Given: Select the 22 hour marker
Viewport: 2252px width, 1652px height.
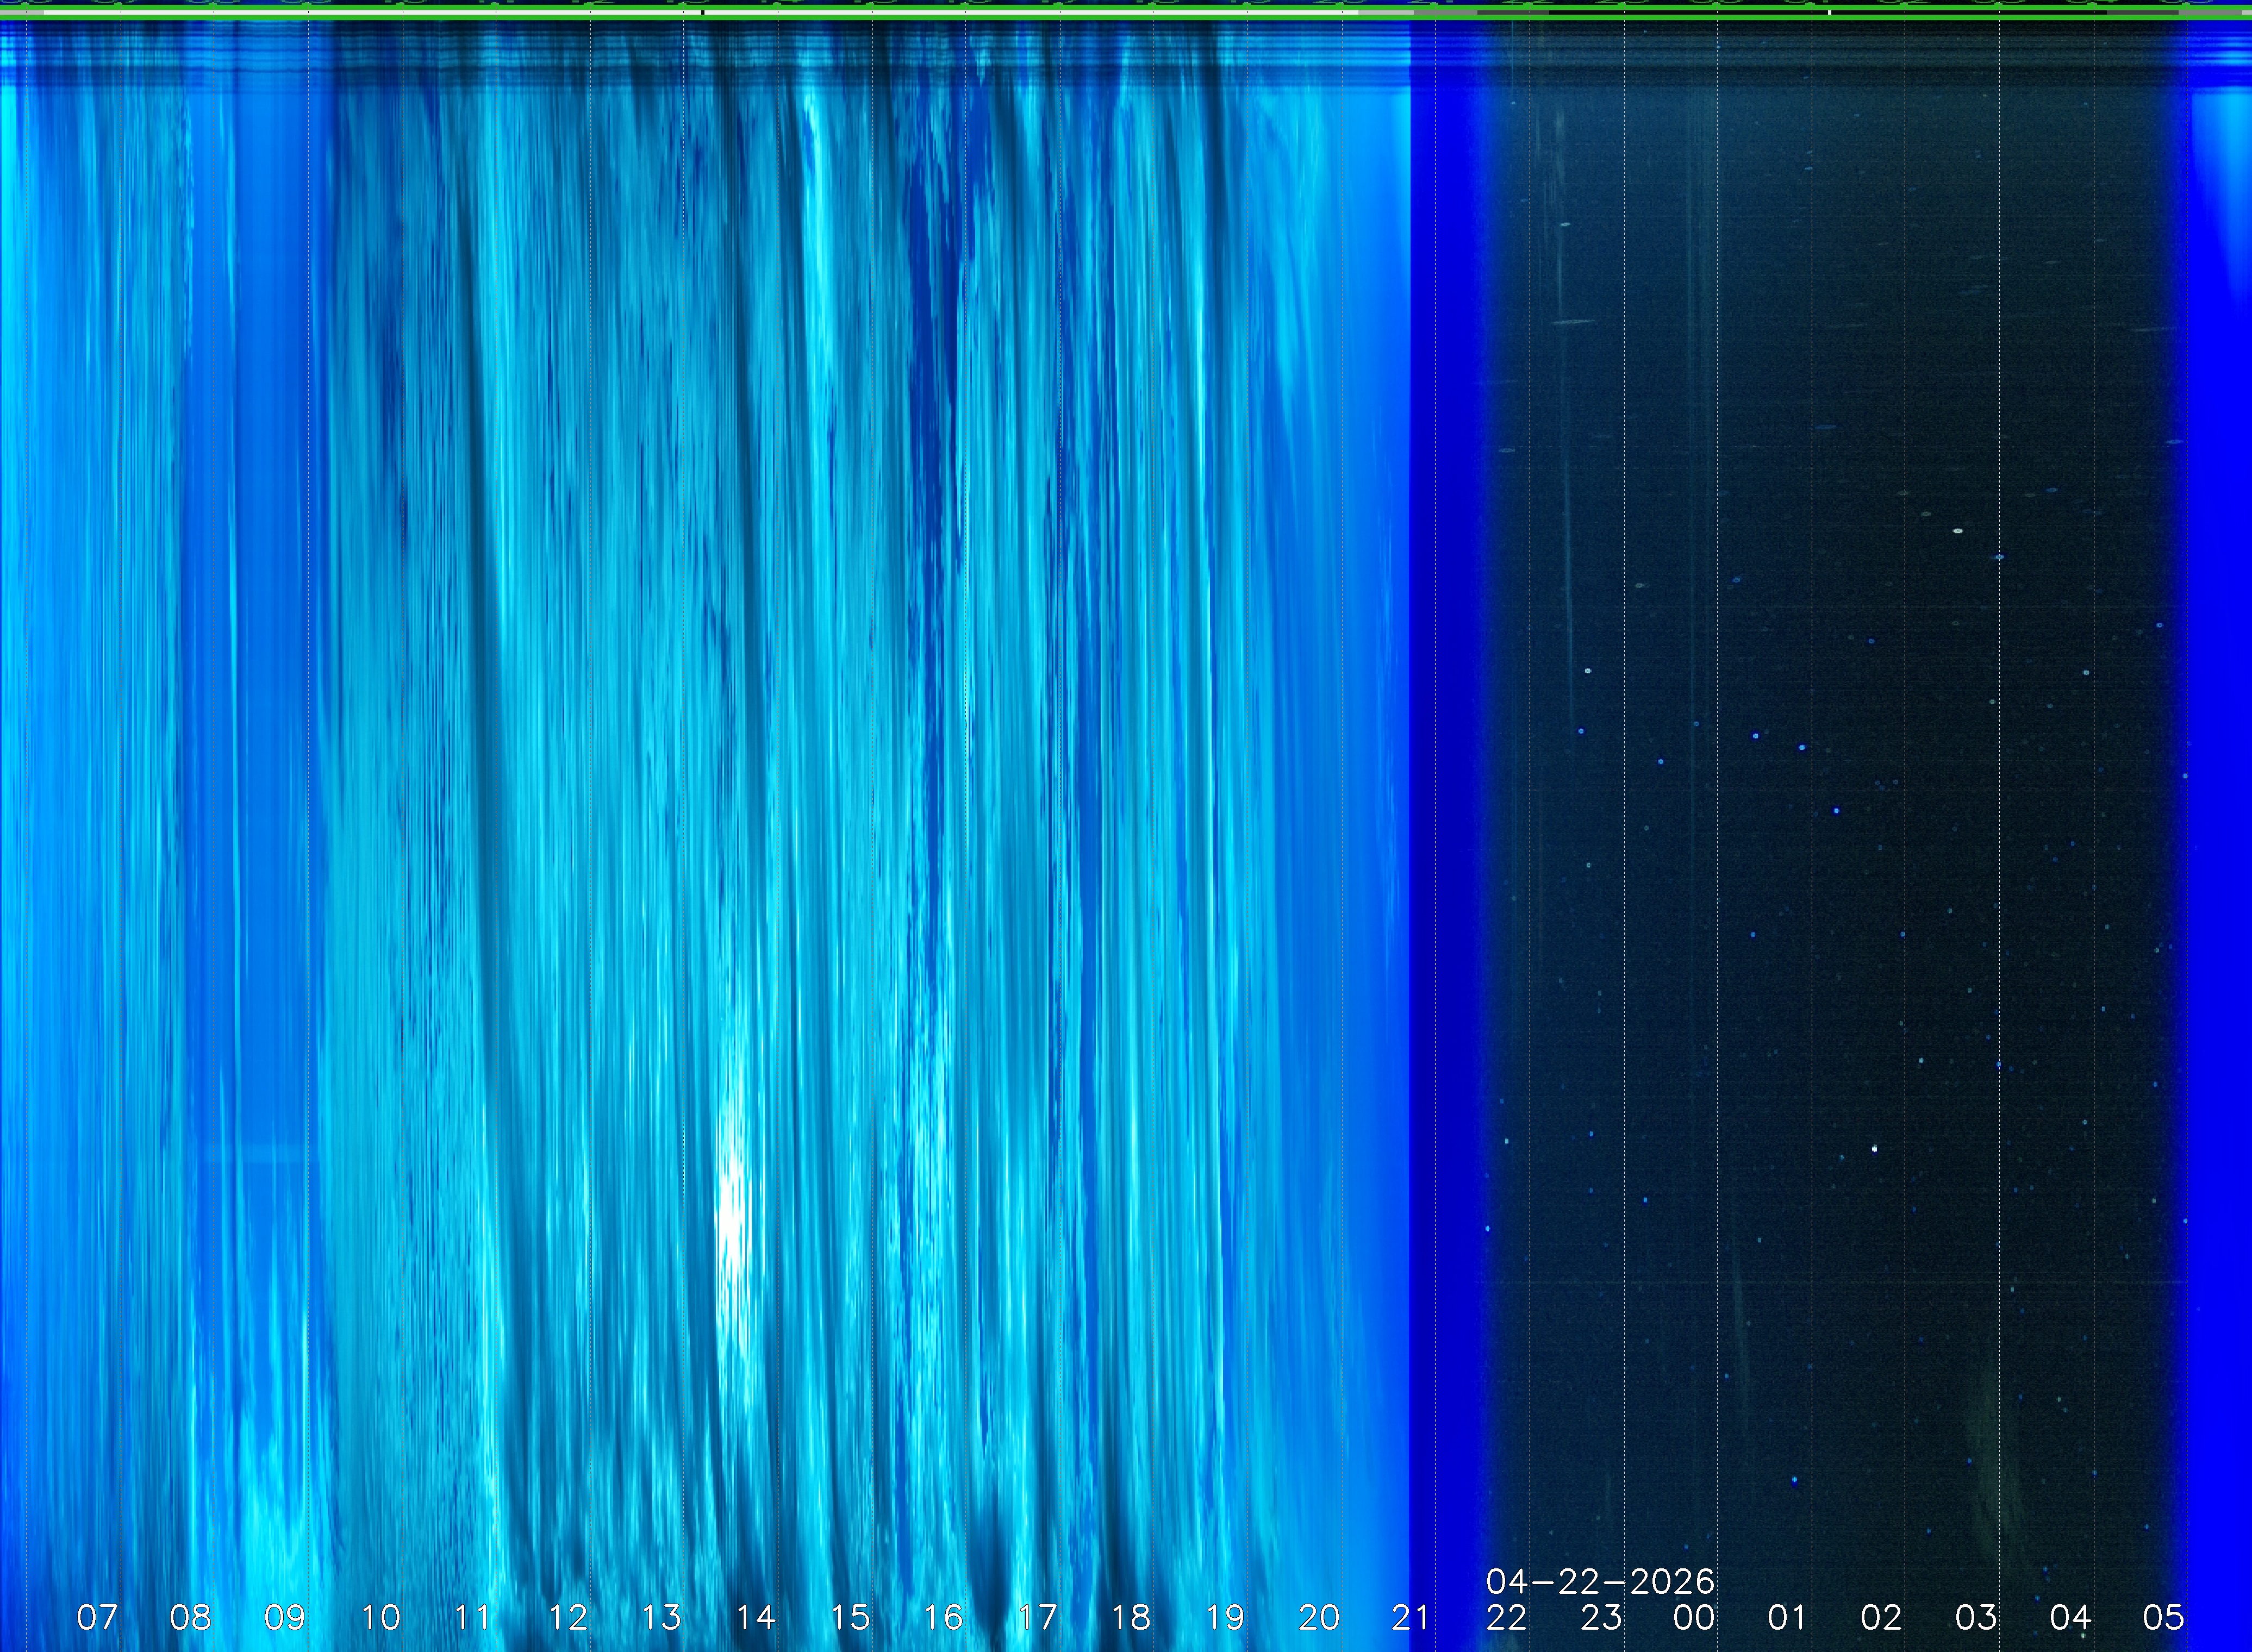Looking at the screenshot, I should 1506,1617.
